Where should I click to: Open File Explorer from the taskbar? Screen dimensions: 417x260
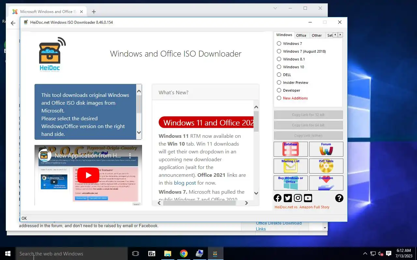167,253
